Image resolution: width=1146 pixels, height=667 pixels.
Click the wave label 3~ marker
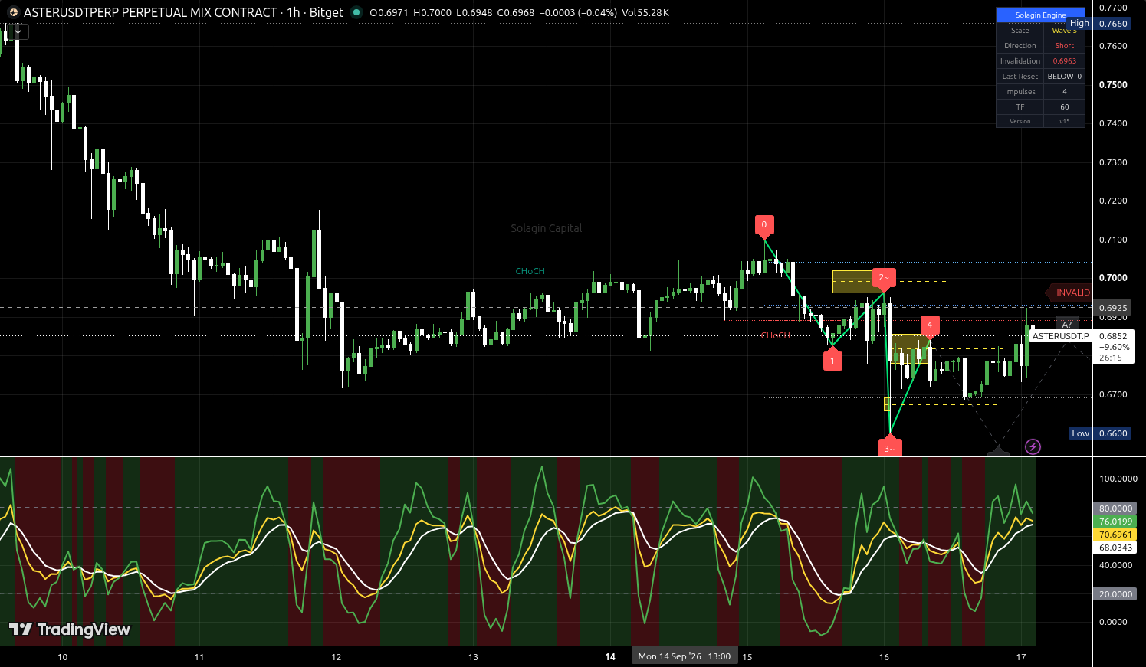click(x=889, y=449)
